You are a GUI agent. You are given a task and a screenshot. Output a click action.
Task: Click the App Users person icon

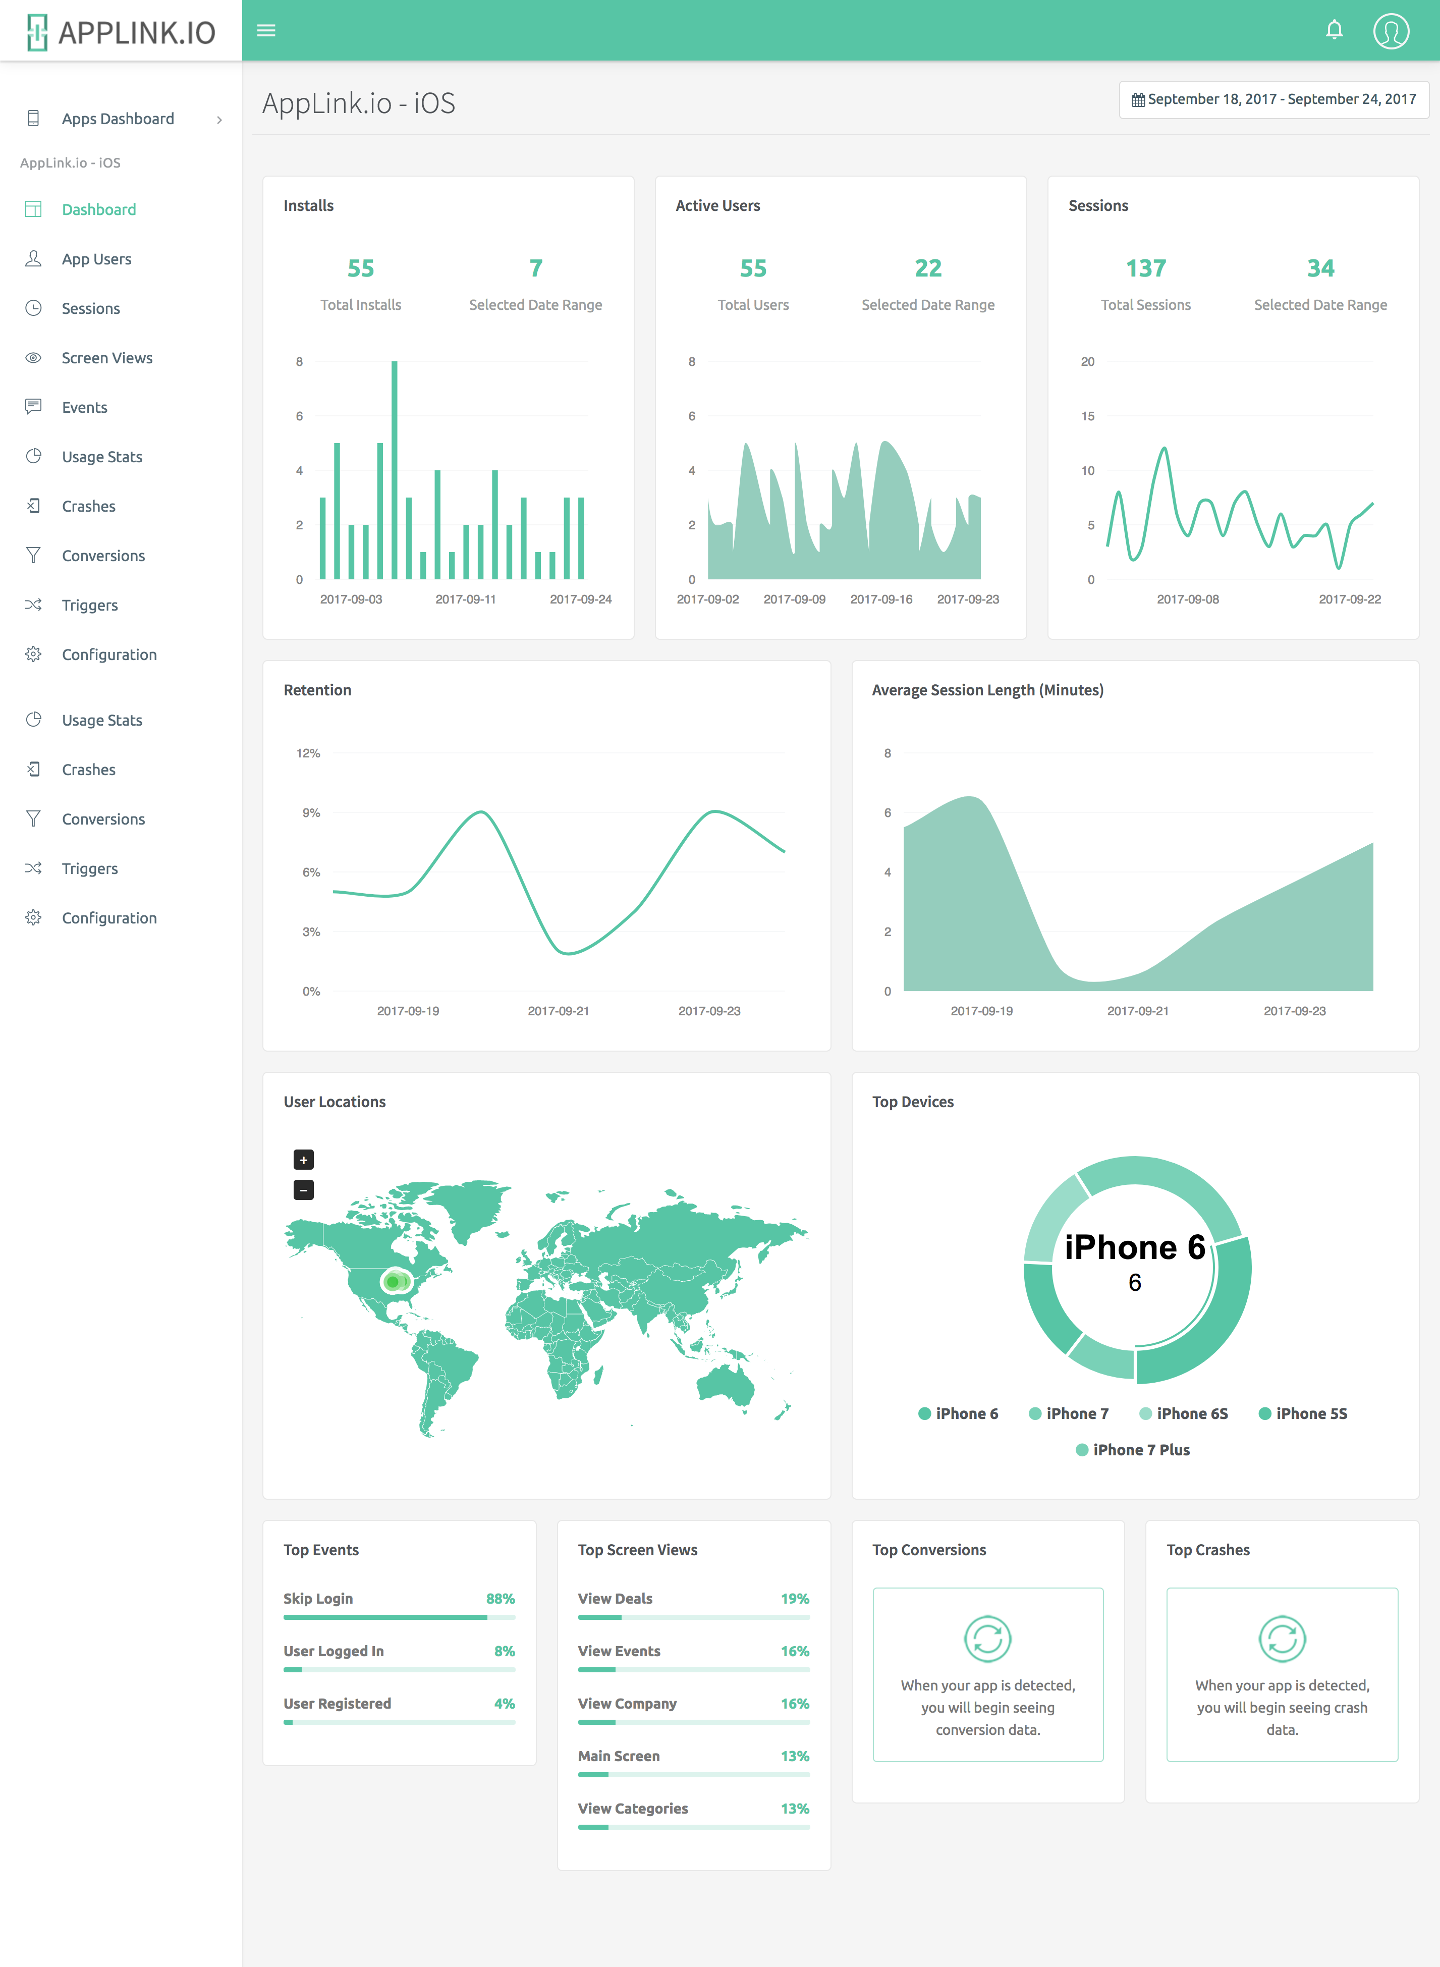tap(33, 259)
